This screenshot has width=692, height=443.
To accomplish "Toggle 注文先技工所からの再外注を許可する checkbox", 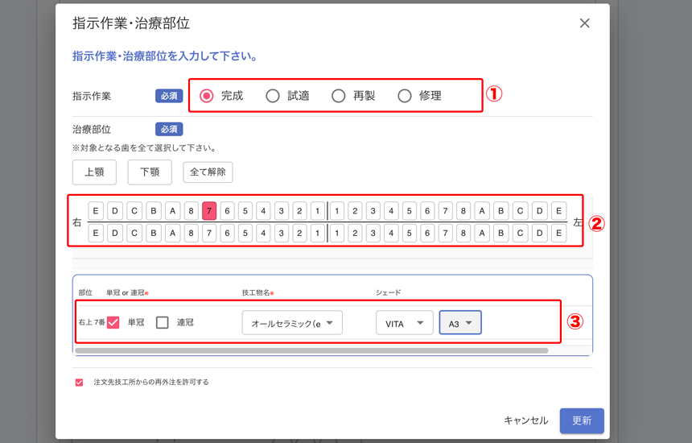I will pyautogui.click(x=79, y=383).
